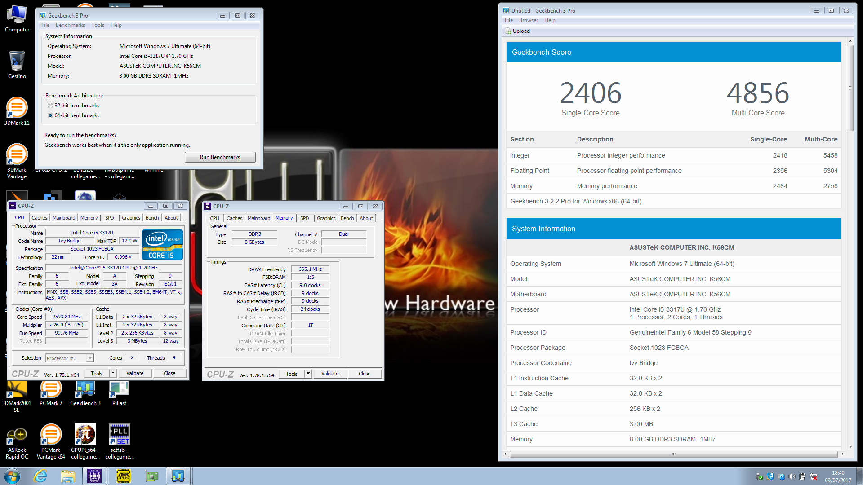Click the 4856 Multi-Core Score value
This screenshot has height=485, width=863.
[x=758, y=93]
